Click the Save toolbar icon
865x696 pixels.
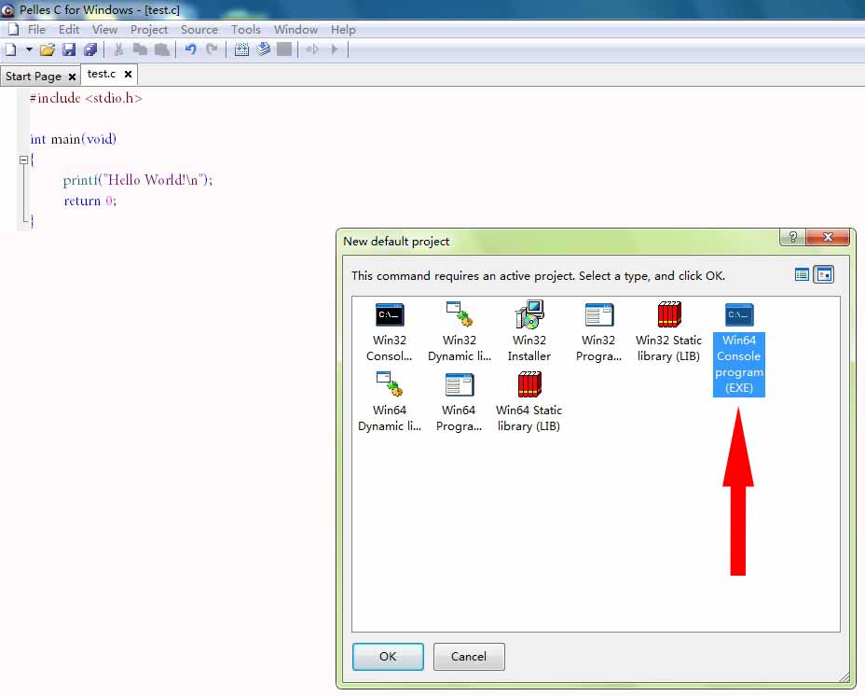pyautogui.click(x=69, y=49)
